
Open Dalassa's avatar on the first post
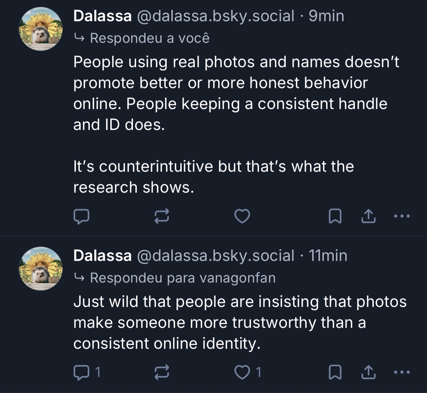41,29
